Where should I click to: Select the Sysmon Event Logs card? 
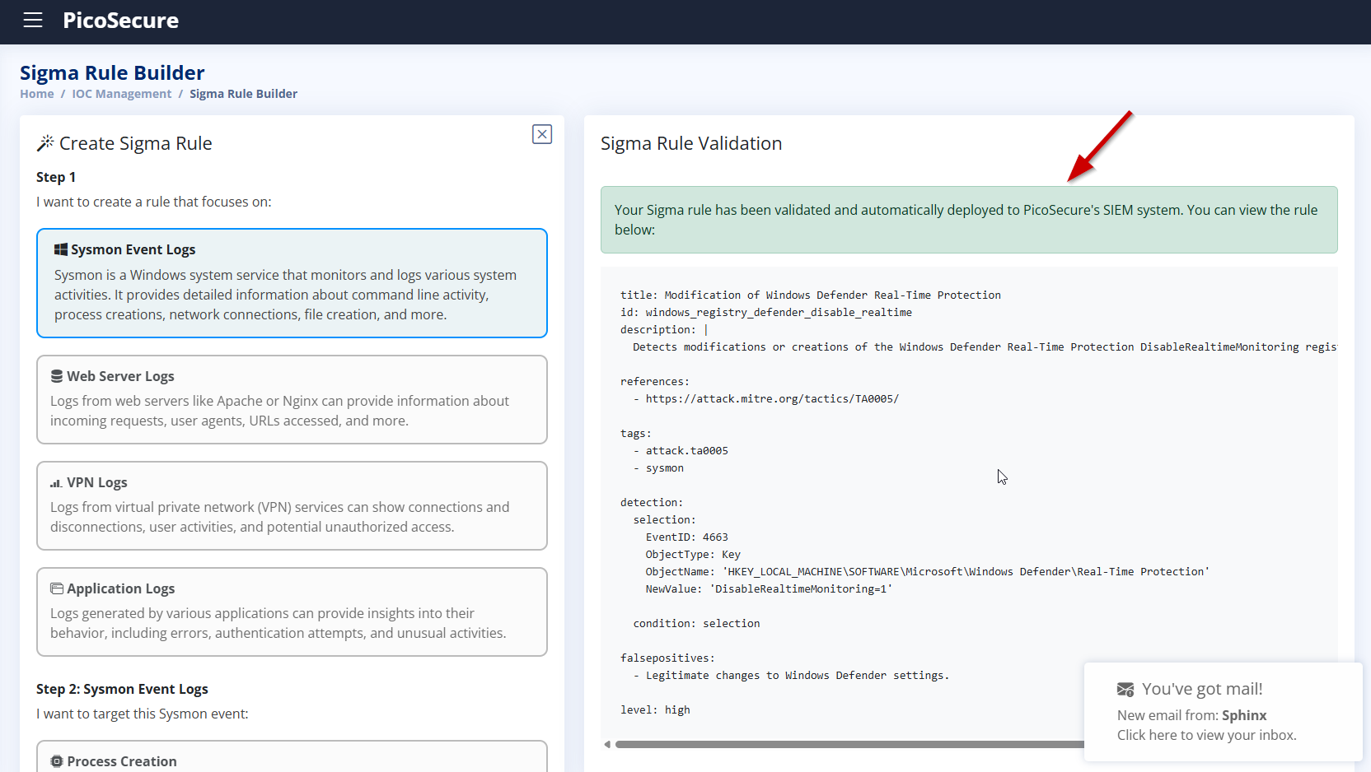[x=292, y=283]
